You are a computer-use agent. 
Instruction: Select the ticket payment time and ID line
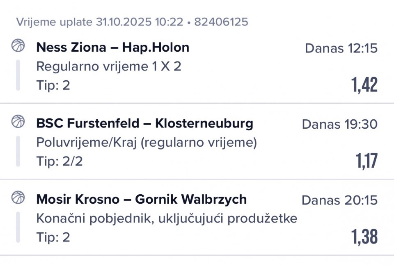pos(132,22)
